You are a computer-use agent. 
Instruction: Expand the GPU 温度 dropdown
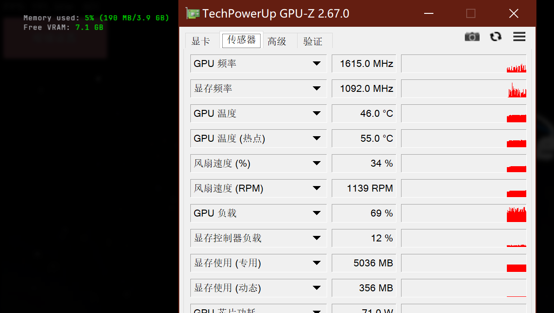[x=317, y=113]
